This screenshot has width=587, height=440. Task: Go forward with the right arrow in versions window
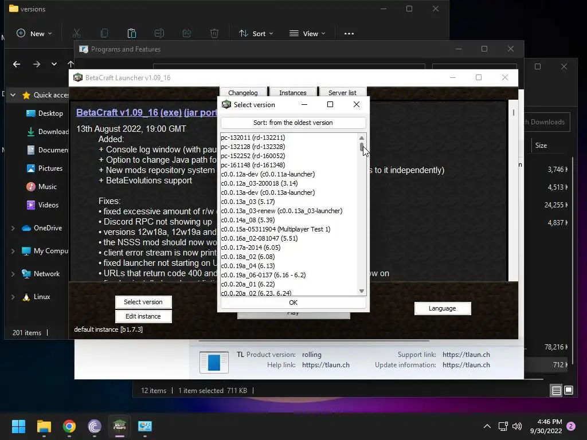[36, 64]
